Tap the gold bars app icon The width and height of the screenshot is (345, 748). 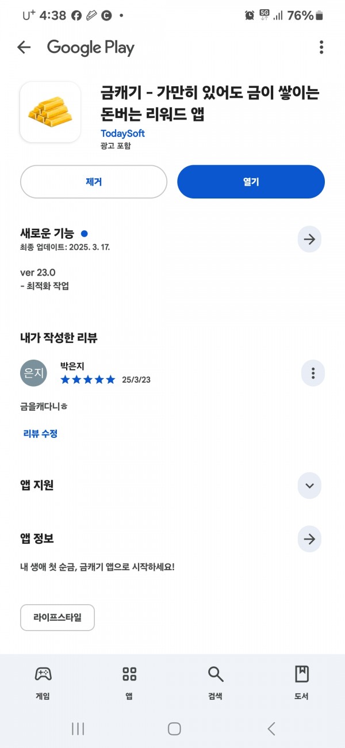pyautogui.click(x=50, y=112)
